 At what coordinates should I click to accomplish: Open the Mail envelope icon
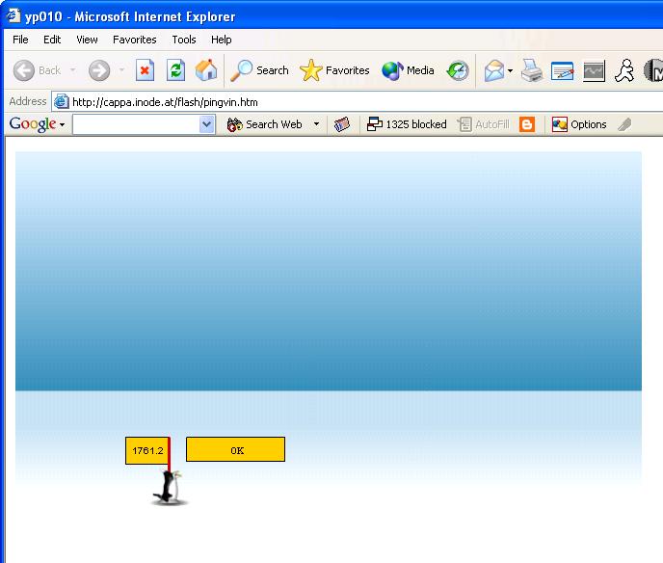[x=493, y=70]
